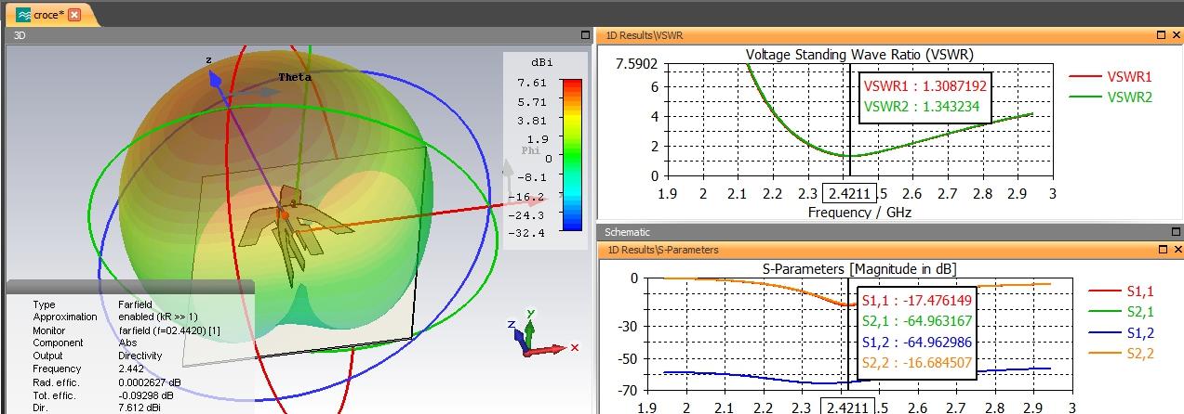
Task: Select the S1,1 legend entry
Action: pos(1121,291)
